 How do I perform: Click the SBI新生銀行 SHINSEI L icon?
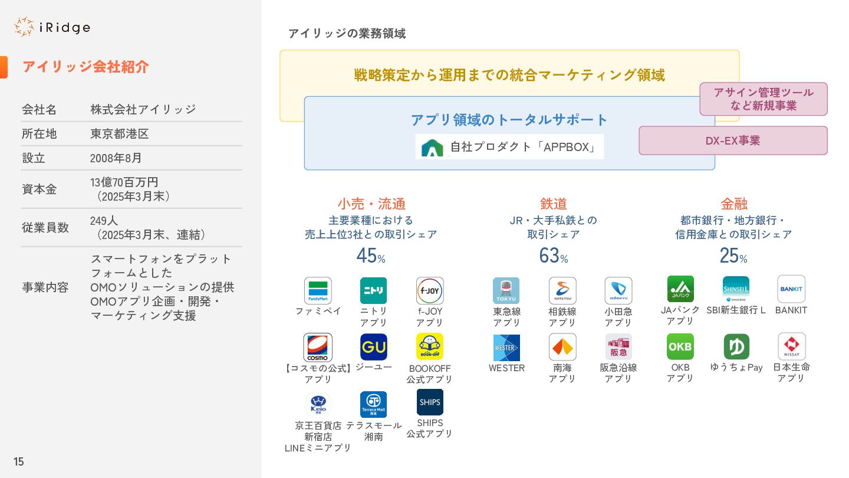tap(736, 289)
